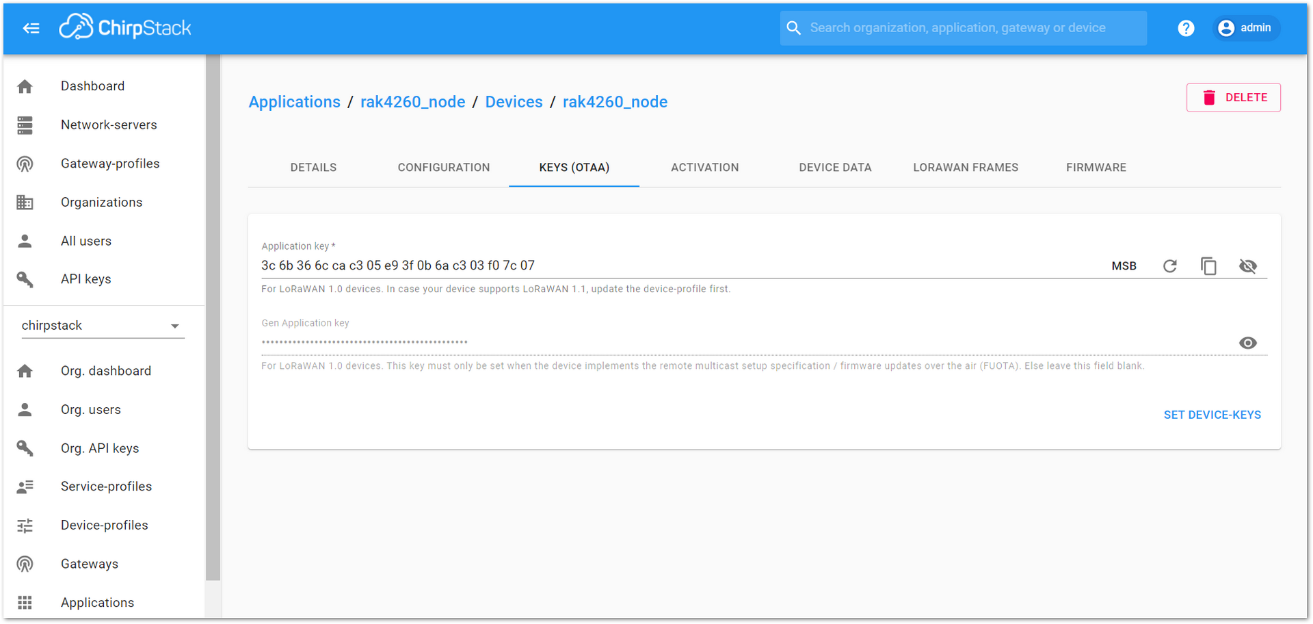Open the DEVICE DATA tab
This screenshot has width=1313, height=624.
pos(835,168)
